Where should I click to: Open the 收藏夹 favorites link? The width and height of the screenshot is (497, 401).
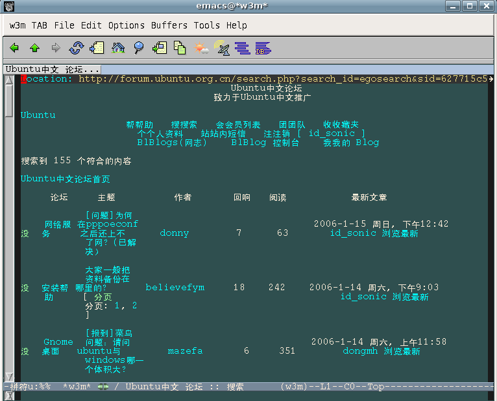[341, 124]
